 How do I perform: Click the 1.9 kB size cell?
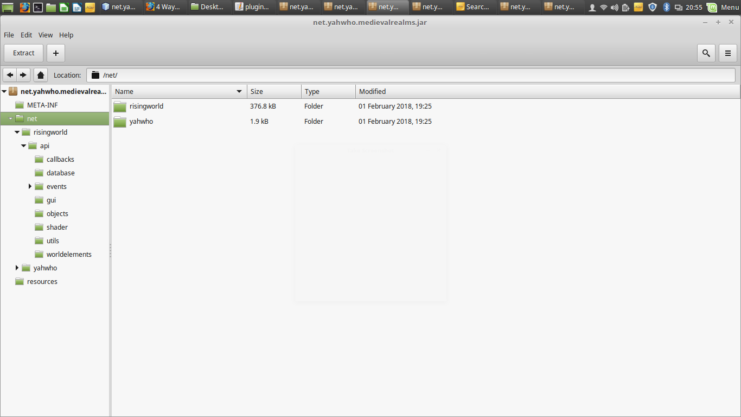point(259,122)
